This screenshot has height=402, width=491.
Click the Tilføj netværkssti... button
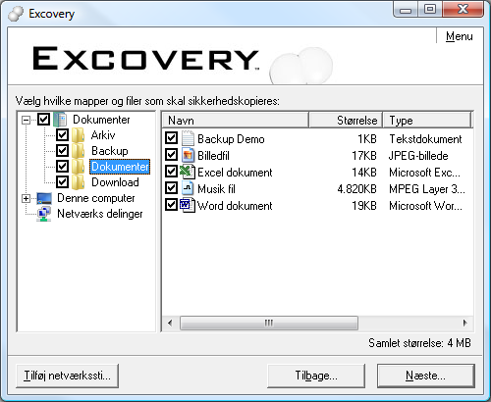coord(67,376)
